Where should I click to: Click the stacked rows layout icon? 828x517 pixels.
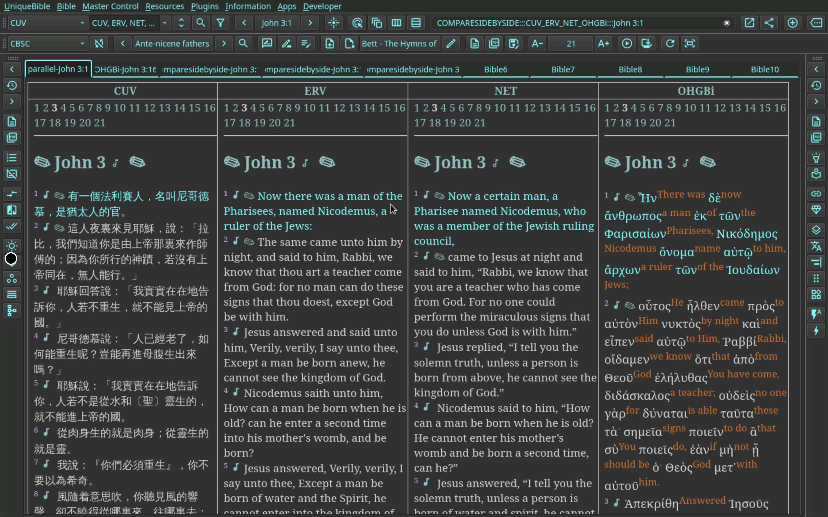coord(416,23)
